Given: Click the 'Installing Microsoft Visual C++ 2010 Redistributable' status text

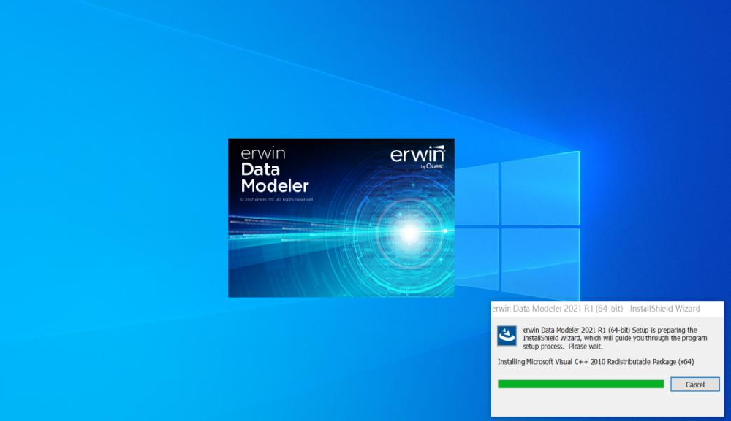Looking at the screenshot, I should click(x=596, y=362).
